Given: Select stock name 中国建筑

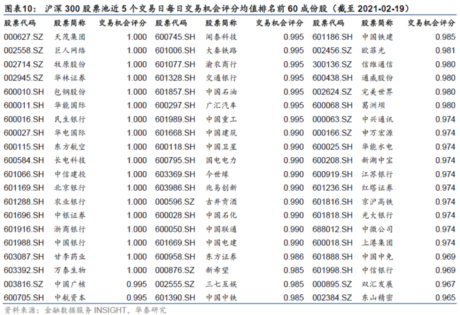Looking at the screenshot, I should tap(221, 133).
